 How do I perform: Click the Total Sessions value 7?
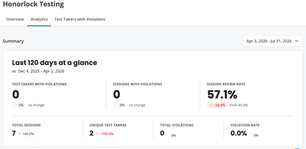pyautogui.click(x=14, y=133)
